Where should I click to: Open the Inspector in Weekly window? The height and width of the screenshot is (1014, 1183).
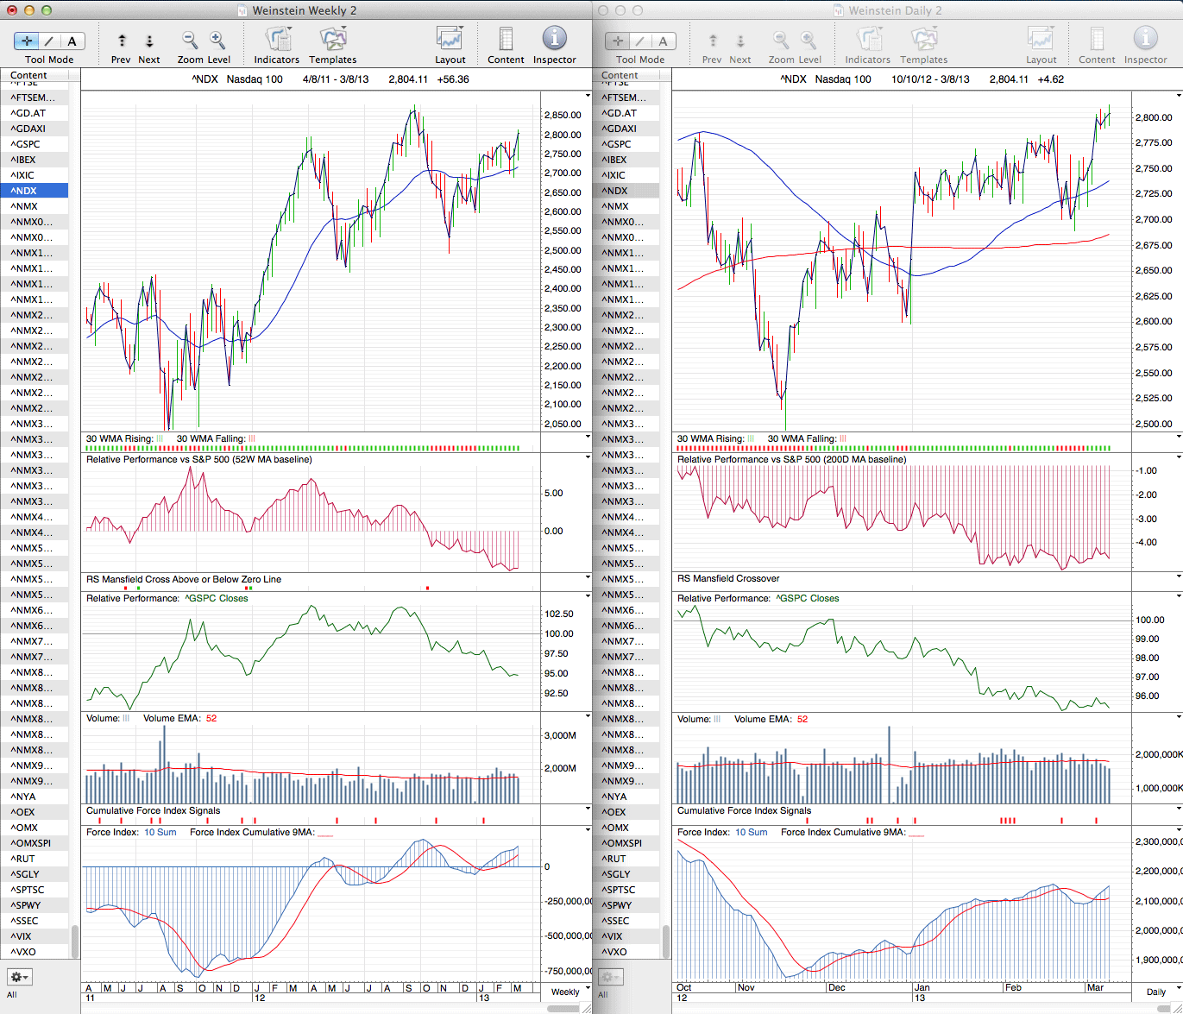pos(554,39)
